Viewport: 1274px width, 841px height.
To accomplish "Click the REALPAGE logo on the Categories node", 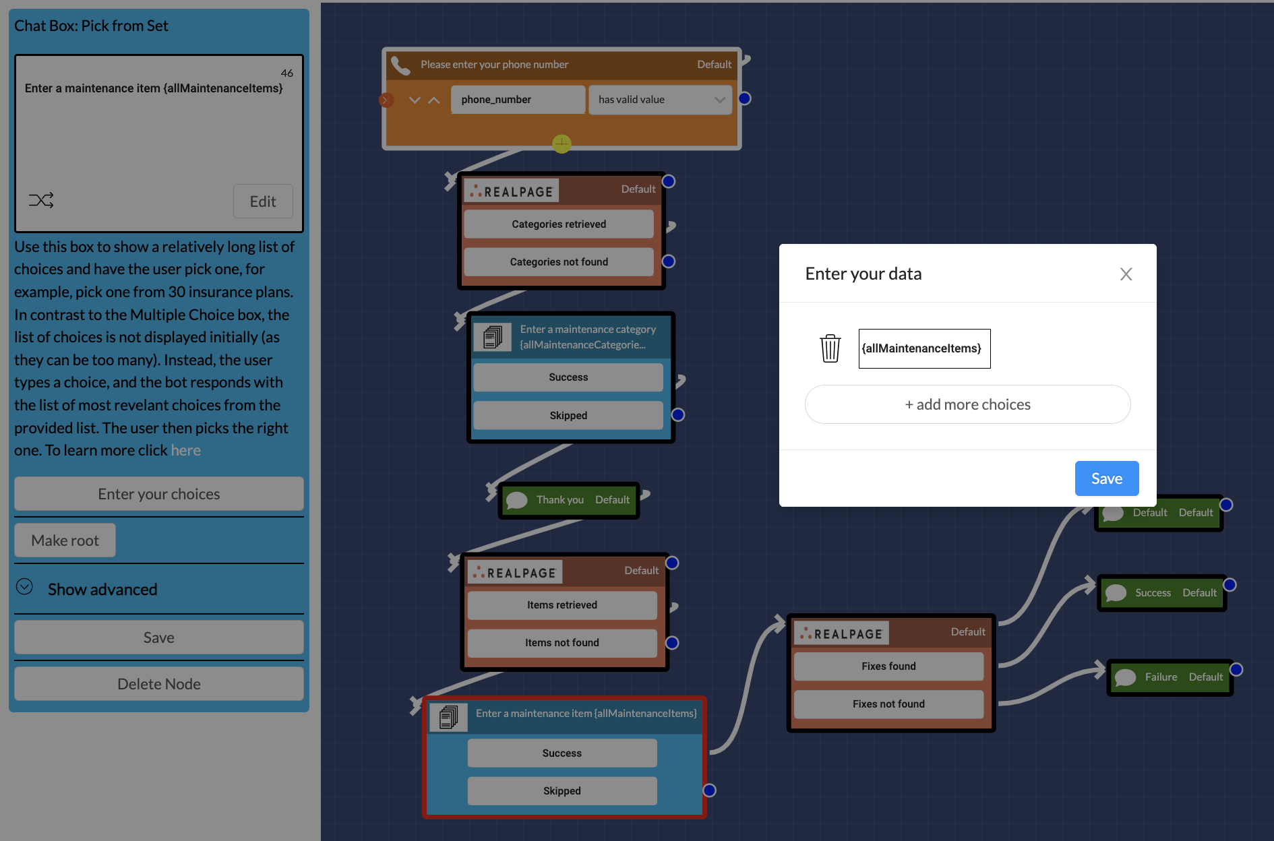I will (x=511, y=190).
